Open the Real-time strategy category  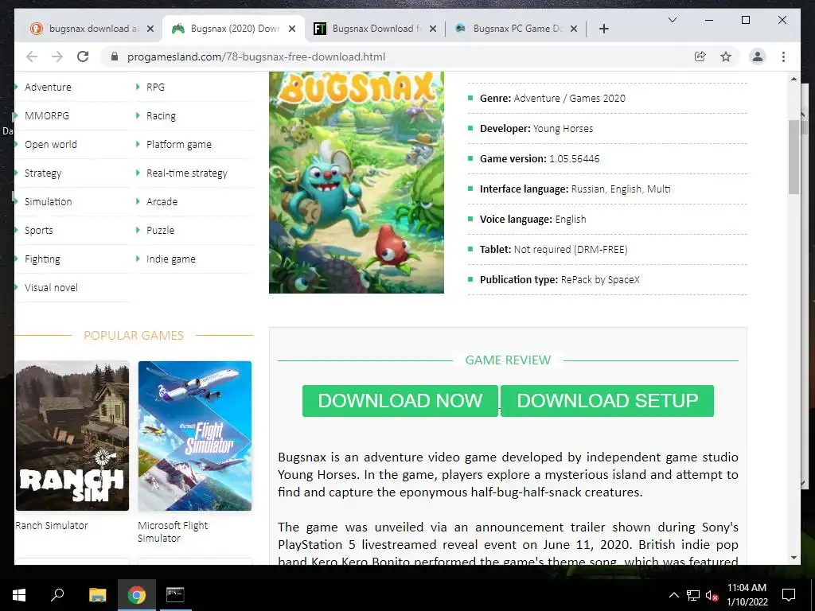(x=186, y=173)
